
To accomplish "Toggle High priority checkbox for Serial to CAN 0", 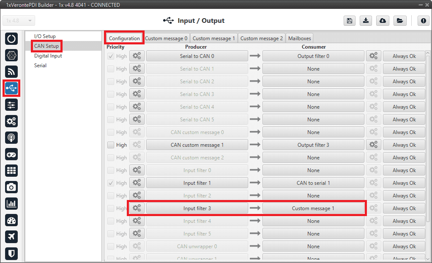I will pyautogui.click(x=111, y=56).
